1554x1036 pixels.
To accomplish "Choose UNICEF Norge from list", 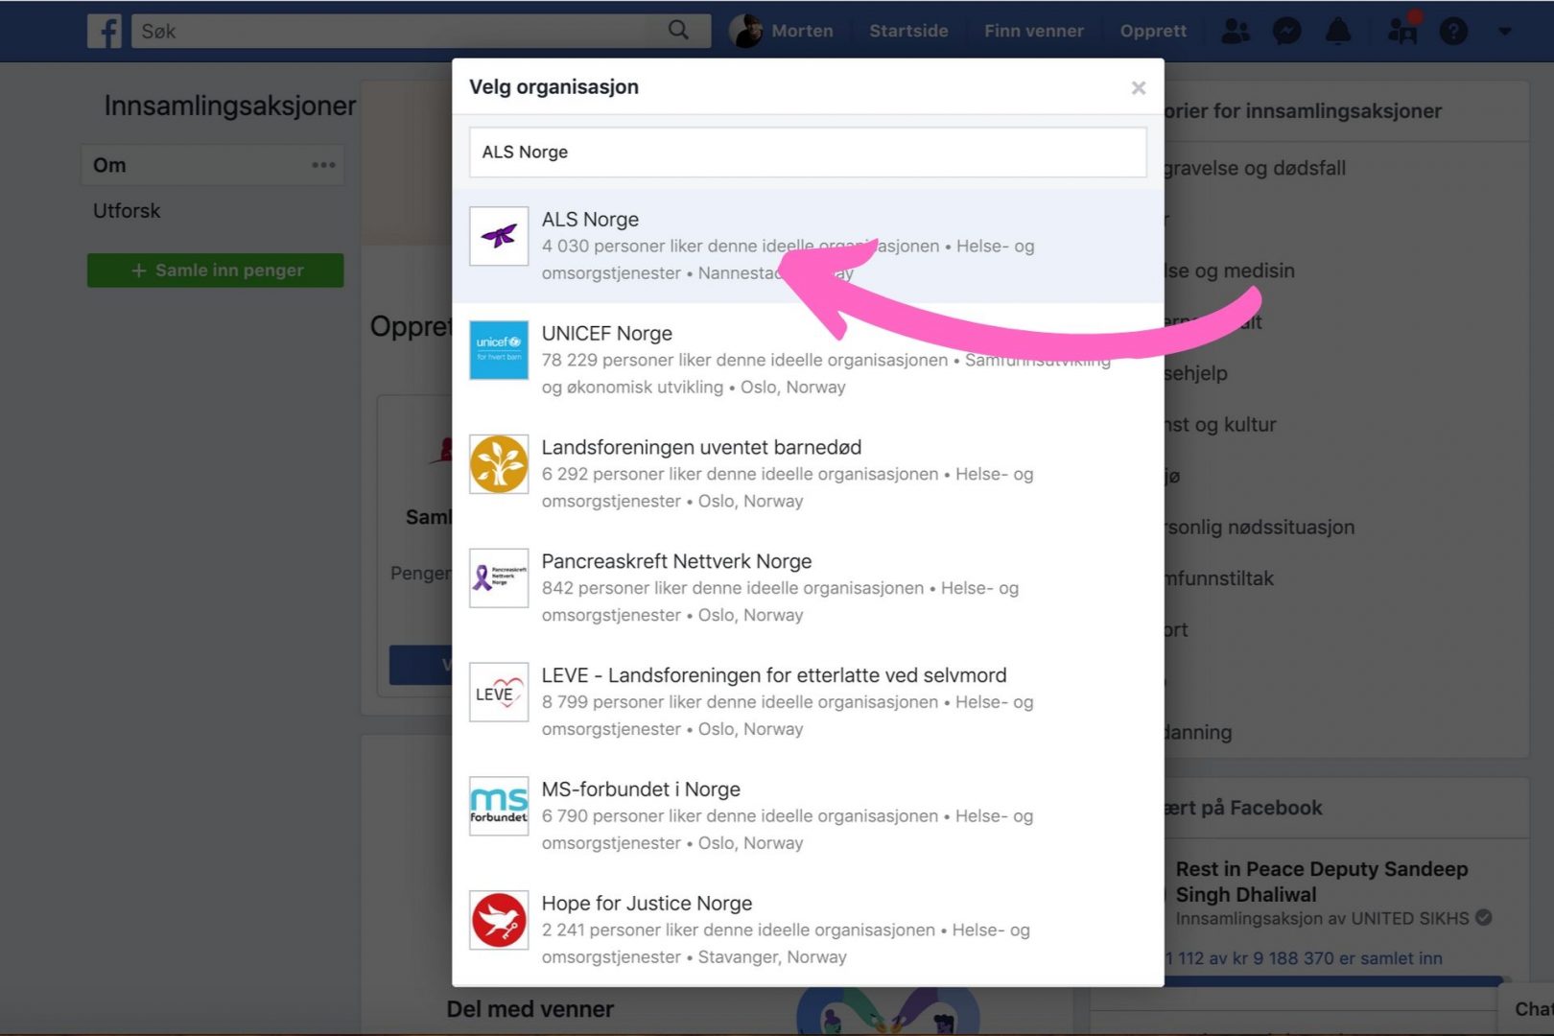I will [x=606, y=334].
